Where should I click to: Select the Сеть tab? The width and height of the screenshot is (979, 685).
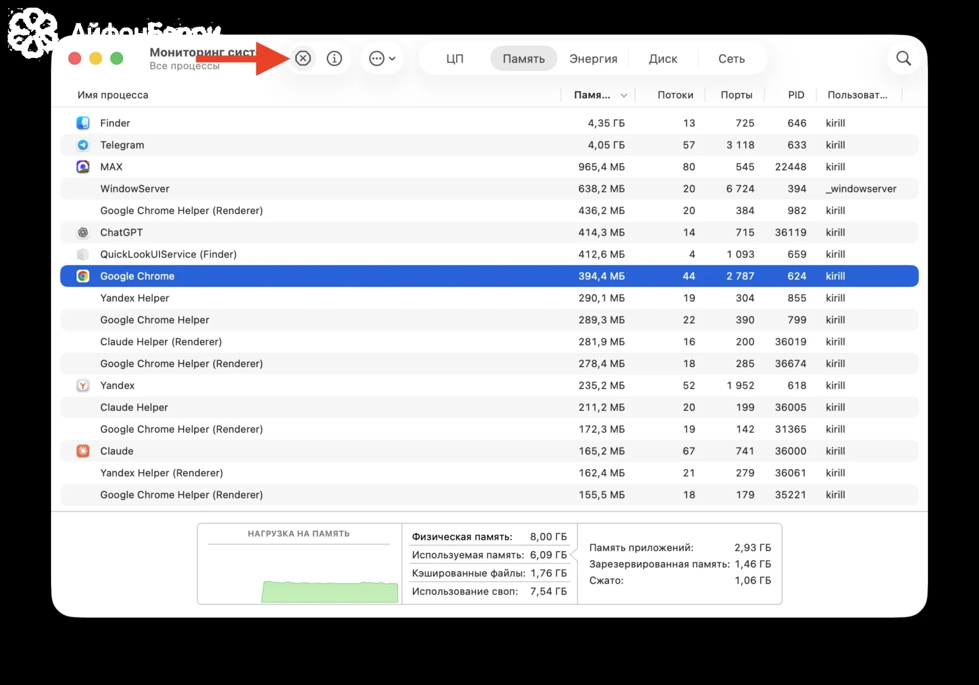pyautogui.click(x=731, y=59)
